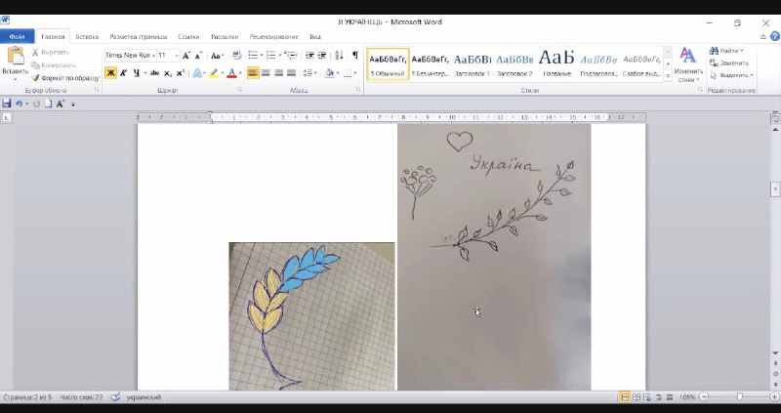Click the zoom in plus button
The height and width of the screenshot is (413, 781).
[774, 397]
